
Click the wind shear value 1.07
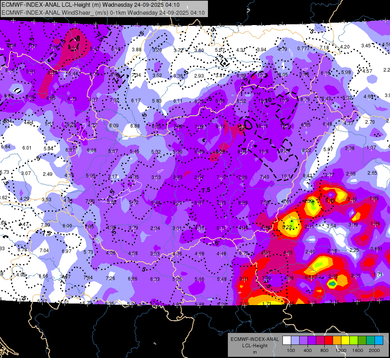click(x=371, y=148)
